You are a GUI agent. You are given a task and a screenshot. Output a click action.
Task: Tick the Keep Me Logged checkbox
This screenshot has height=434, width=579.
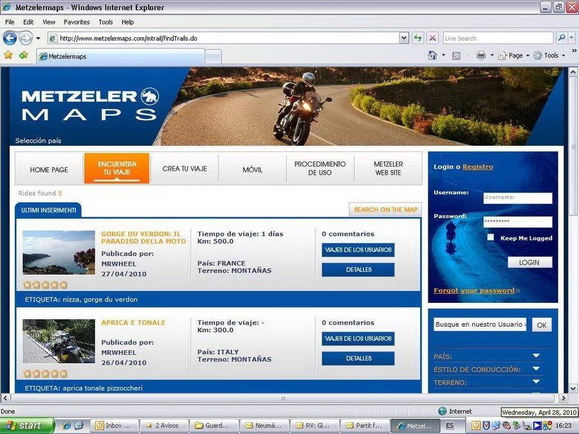tap(490, 237)
